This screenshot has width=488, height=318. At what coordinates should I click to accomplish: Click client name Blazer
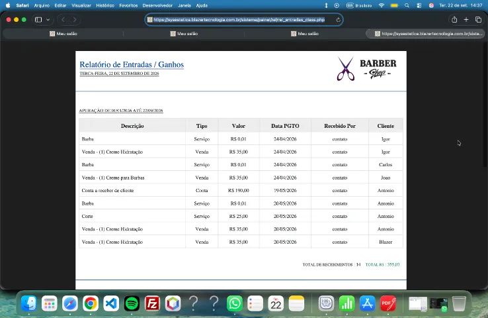point(386,242)
